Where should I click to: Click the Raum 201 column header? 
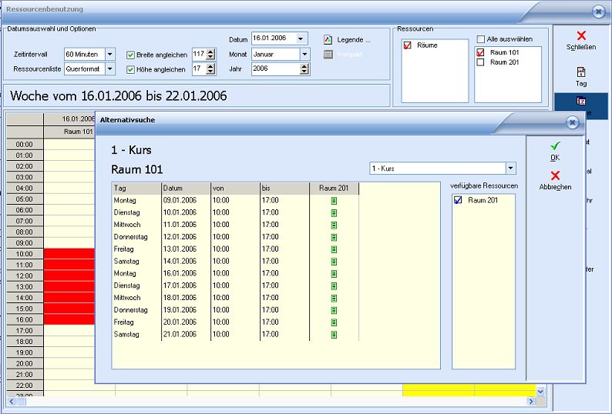click(334, 188)
